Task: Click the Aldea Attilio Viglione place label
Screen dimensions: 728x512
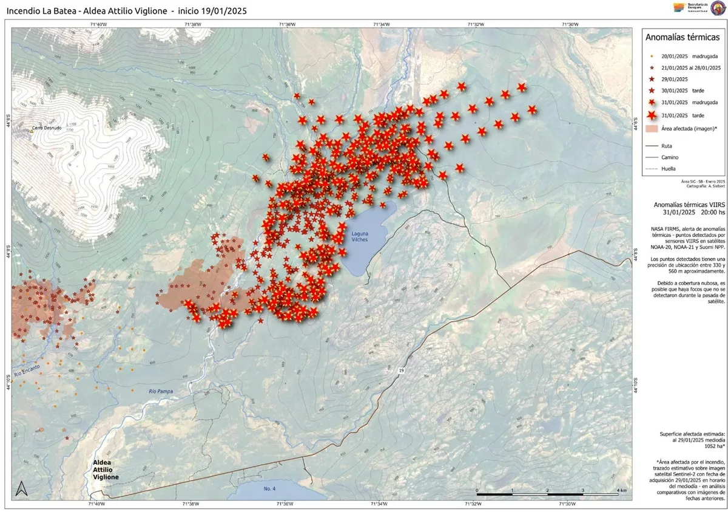Action: coord(106,469)
